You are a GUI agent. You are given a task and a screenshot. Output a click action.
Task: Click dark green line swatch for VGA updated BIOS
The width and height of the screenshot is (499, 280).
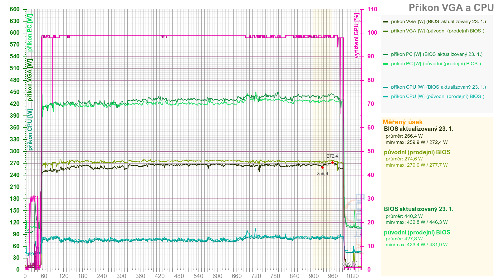pos(386,22)
